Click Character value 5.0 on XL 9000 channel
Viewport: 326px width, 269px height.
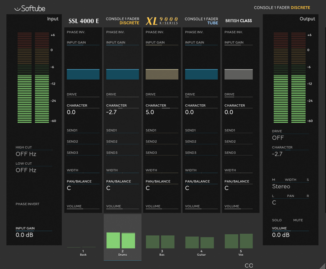(x=150, y=112)
